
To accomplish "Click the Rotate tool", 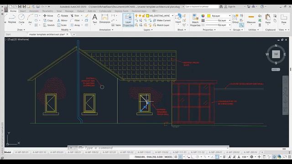I will 63,16.
